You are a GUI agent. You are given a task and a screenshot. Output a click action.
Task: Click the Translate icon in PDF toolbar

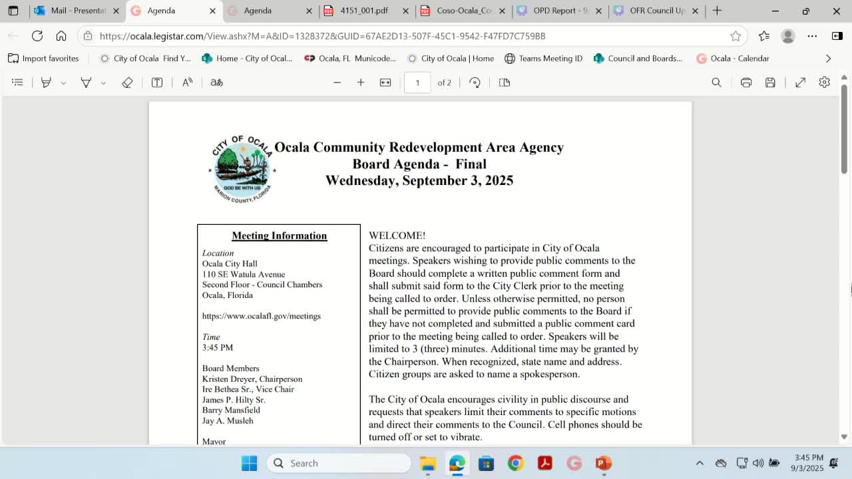(217, 82)
